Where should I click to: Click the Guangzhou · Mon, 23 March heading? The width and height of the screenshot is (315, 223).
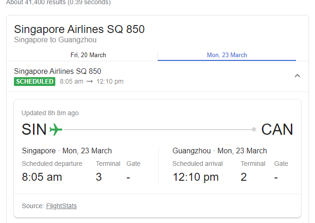[219, 151]
